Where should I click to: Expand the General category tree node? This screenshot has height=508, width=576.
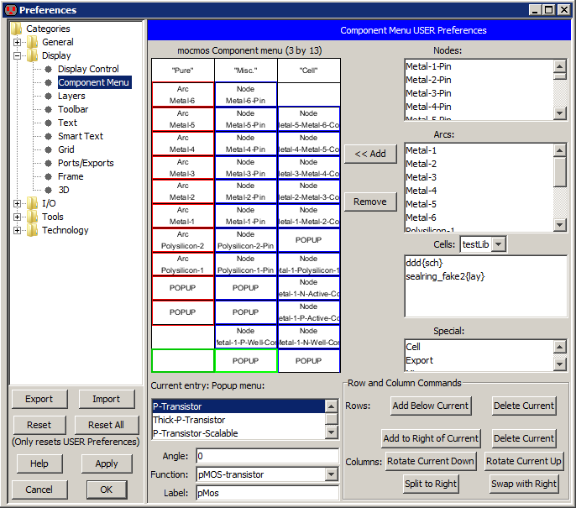18,42
